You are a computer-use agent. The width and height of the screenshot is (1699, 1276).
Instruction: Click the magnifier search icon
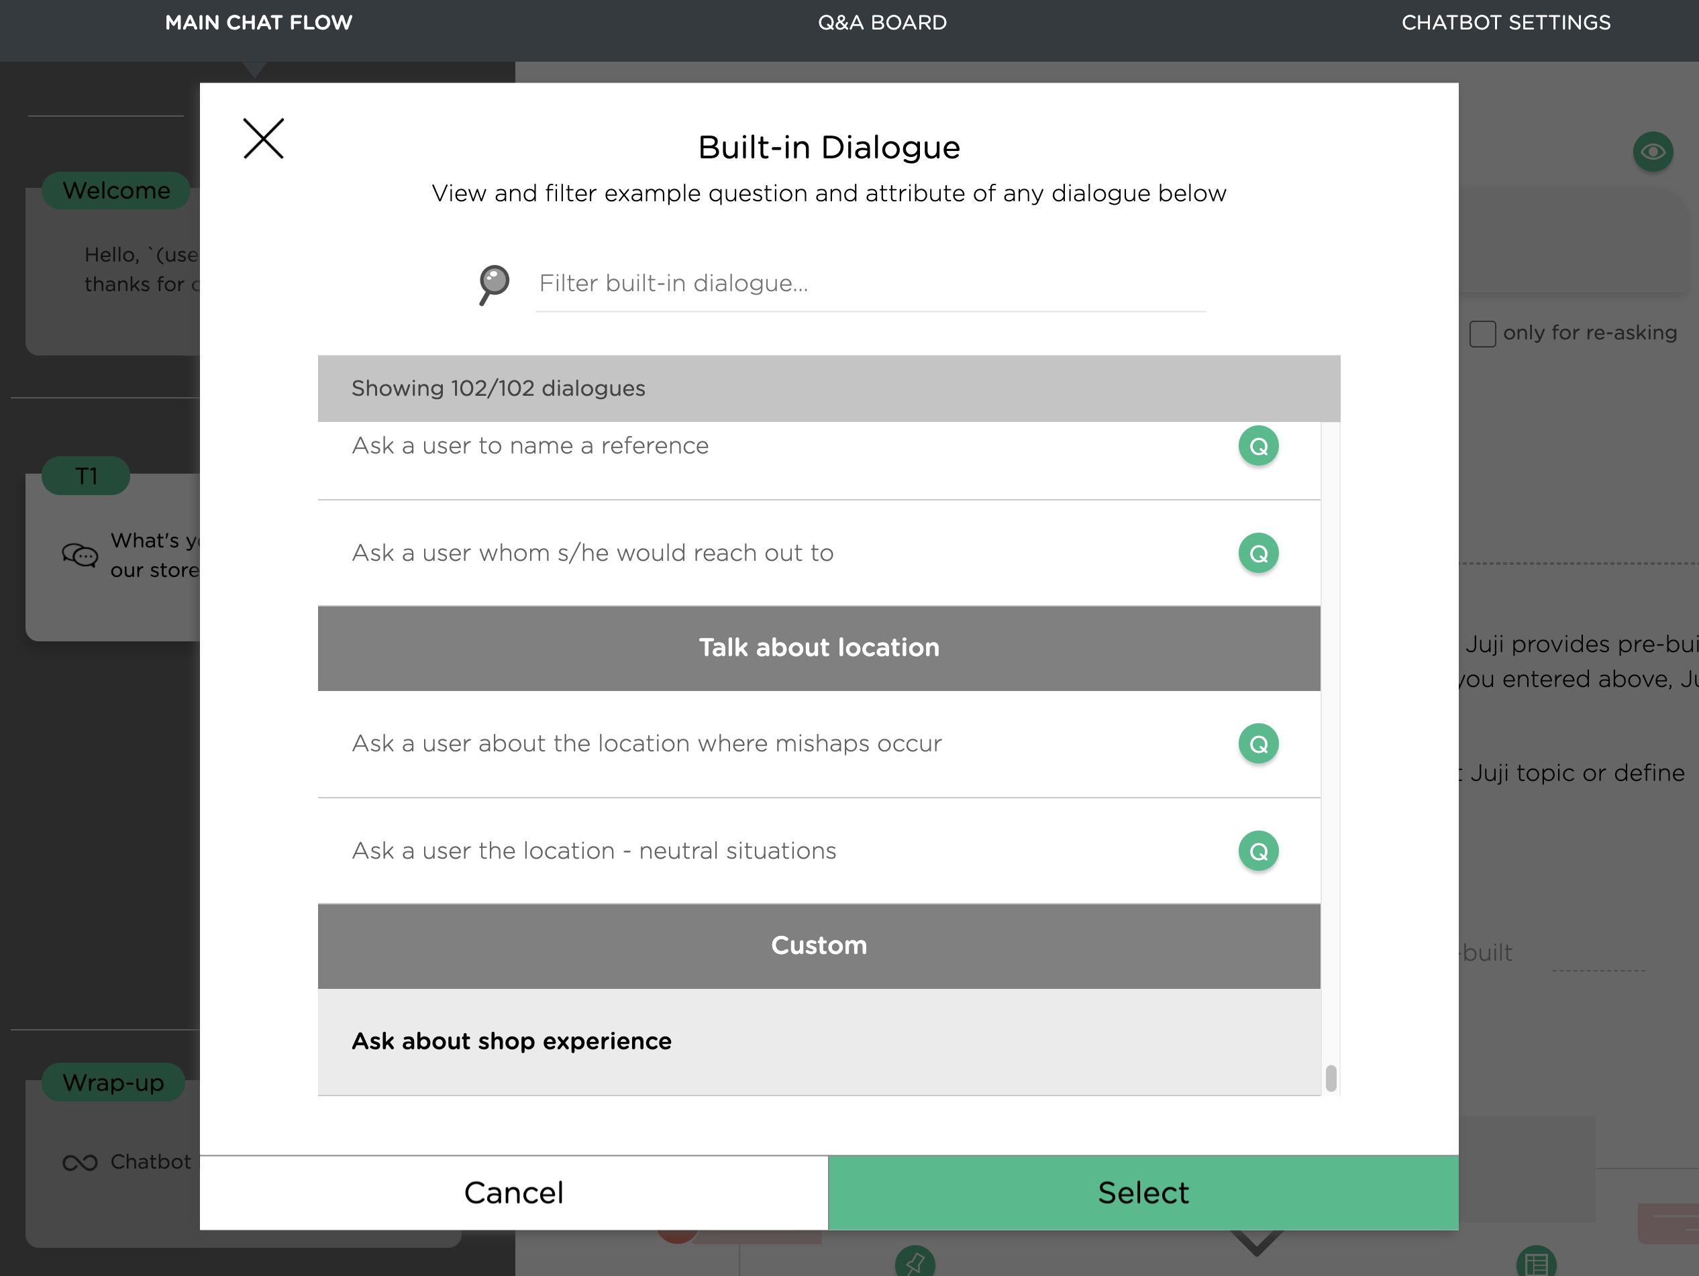click(x=494, y=285)
